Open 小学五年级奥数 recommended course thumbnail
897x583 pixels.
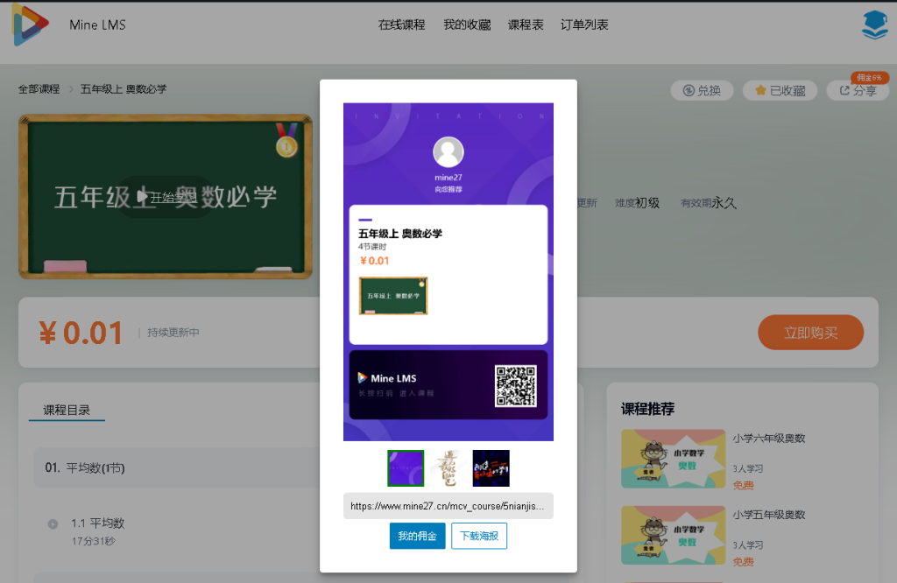pyautogui.click(x=674, y=535)
